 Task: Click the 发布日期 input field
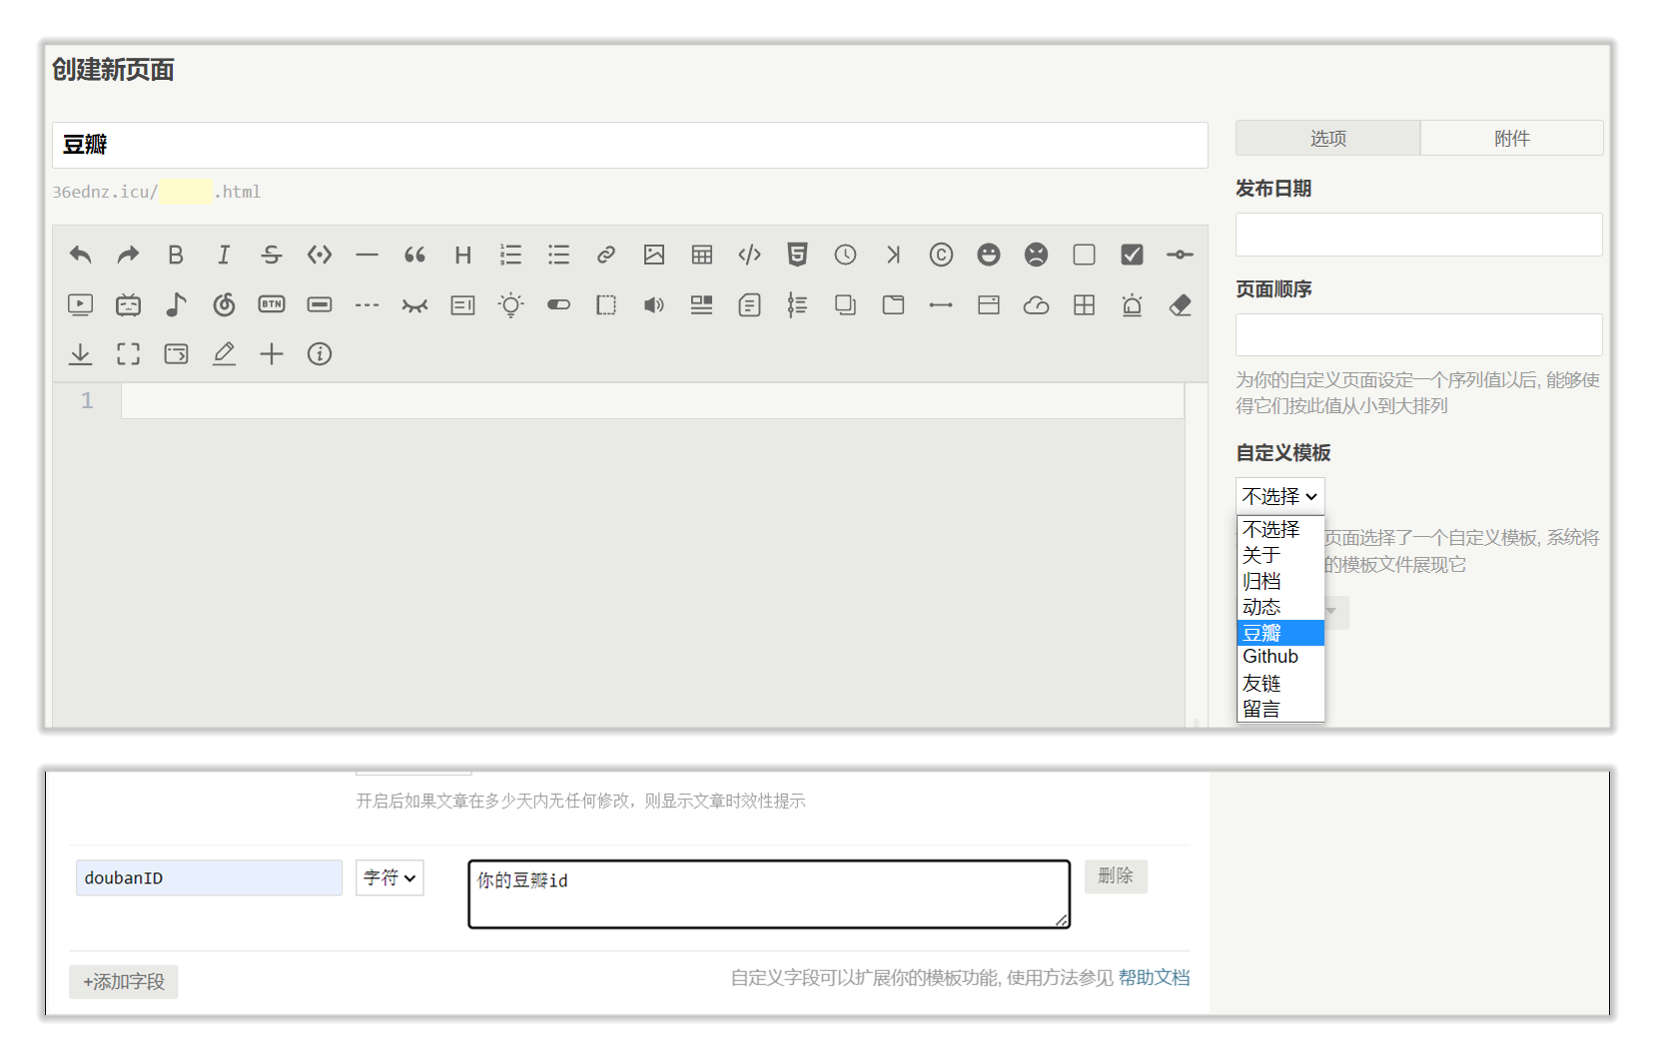click(1418, 236)
